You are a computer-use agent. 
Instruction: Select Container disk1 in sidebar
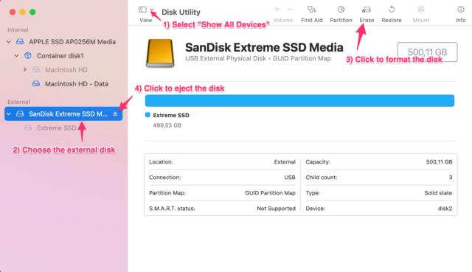[x=60, y=56]
